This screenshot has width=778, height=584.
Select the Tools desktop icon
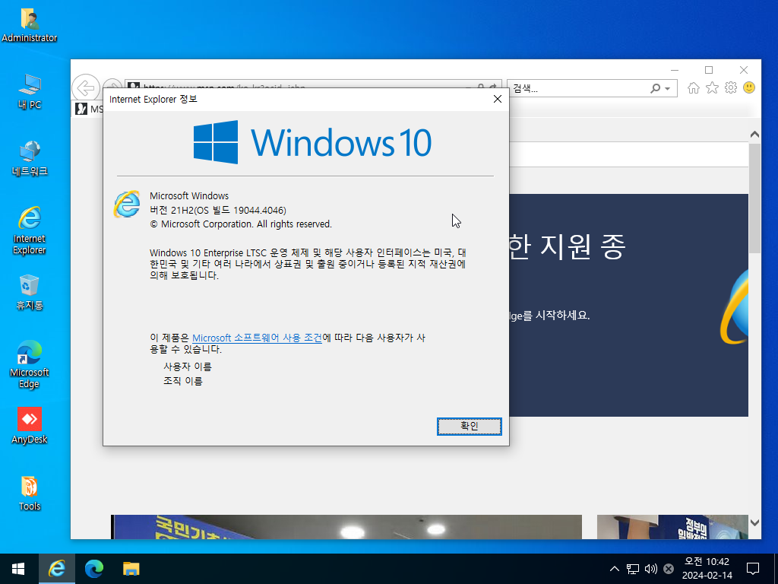tap(30, 493)
